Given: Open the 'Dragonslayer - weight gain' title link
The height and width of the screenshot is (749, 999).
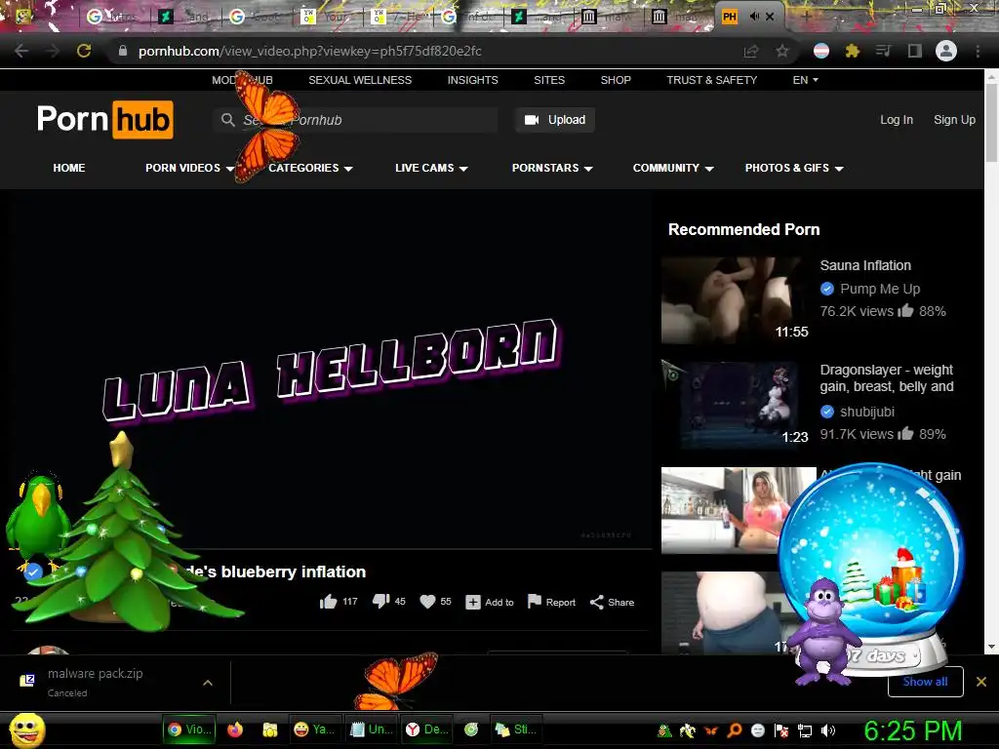Looking at the screenshot, I should [886, 378].
